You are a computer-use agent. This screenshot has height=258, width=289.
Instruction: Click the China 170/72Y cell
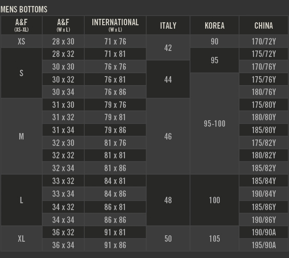coord(263,42)
